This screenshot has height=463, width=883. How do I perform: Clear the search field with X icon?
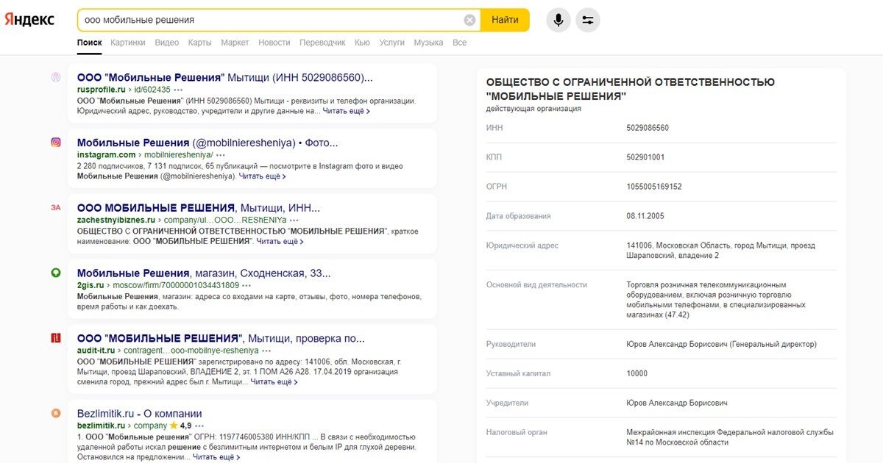pos(469,20)
